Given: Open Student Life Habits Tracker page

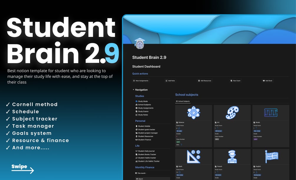Looking at the screenshot, I should coord(149,161).
